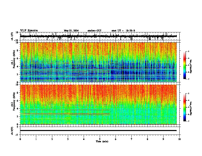Click time axis tick label "5"

tap(100, 139)
